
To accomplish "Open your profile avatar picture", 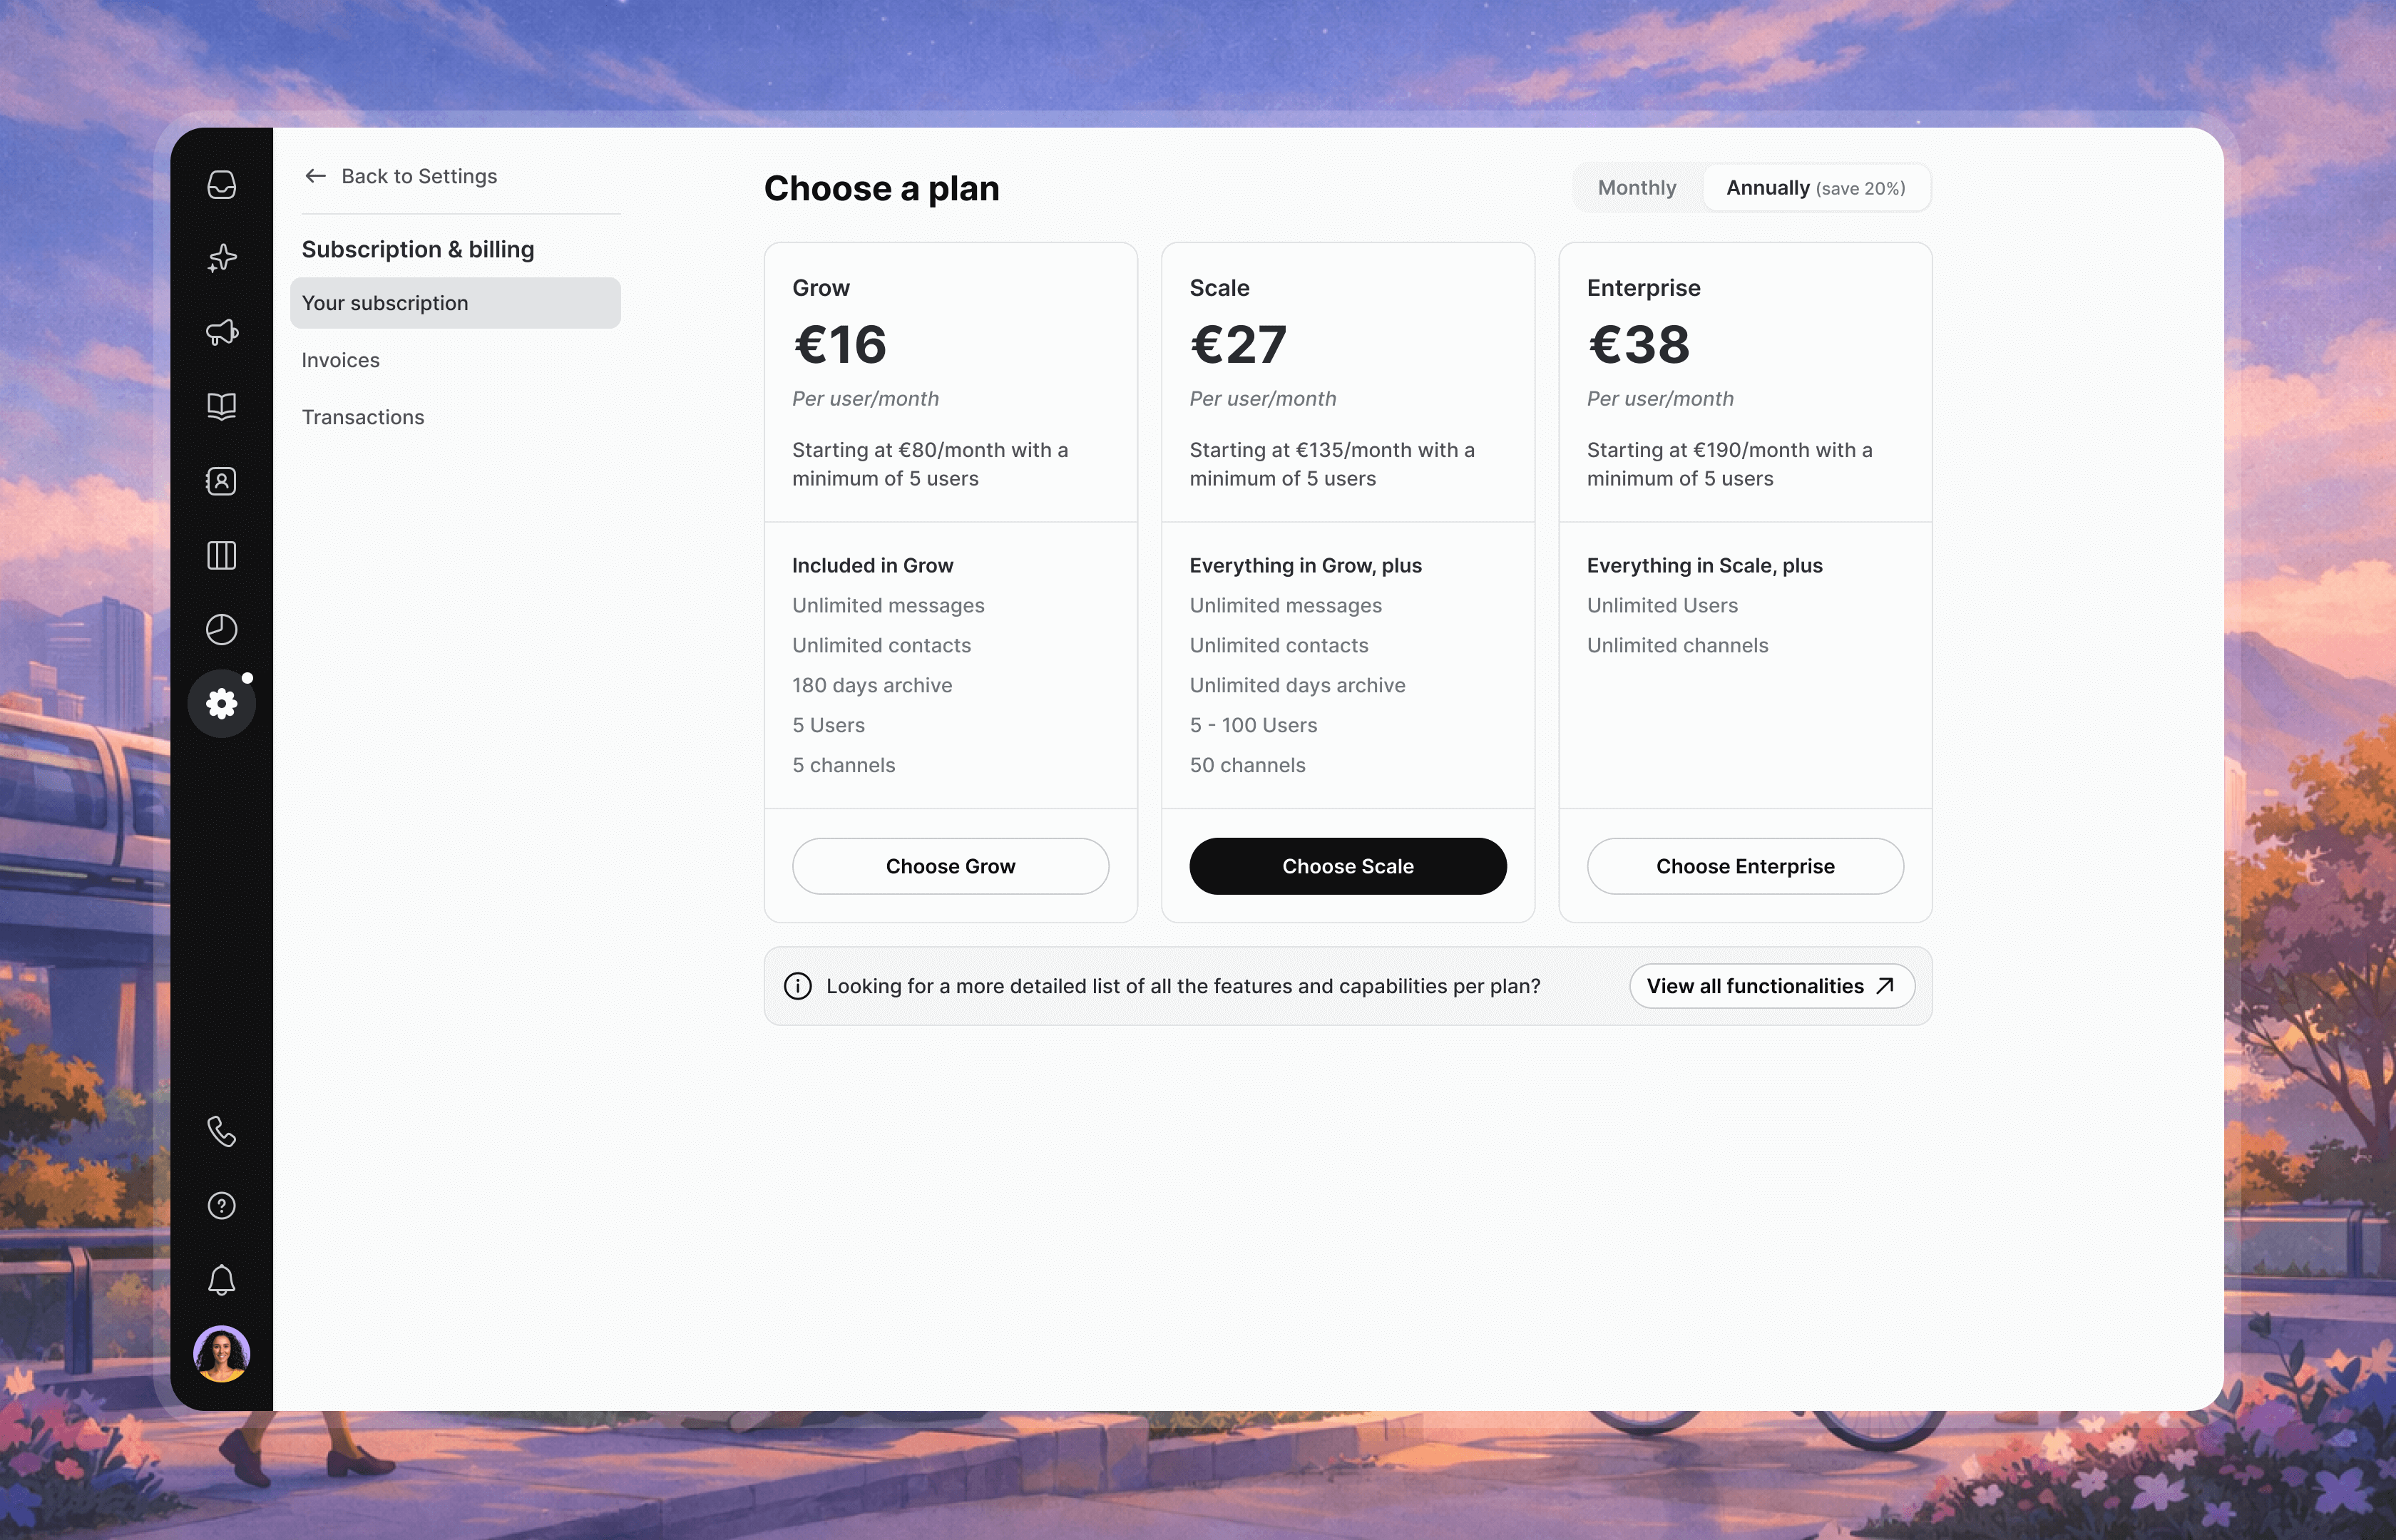I will 222,1354.
